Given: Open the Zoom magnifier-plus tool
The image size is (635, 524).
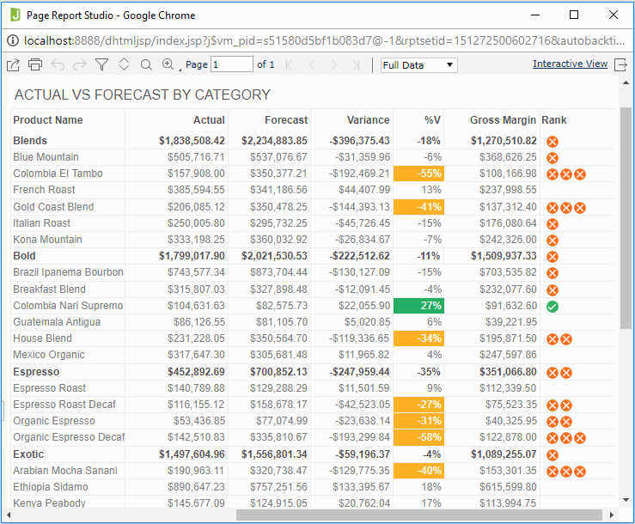Looking at the screenshot, I should coord(168,64).
